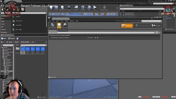Click the Game breadcrumb in the Content Browser
The height and width of the screenshot is (99, 176).
[10, 42]
